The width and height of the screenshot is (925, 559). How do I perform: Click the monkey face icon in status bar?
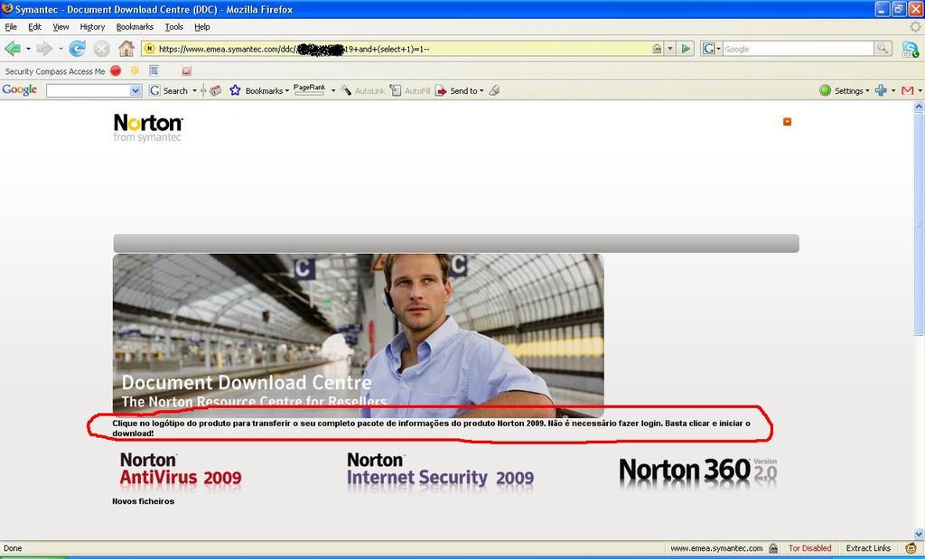pyautogui.click(x=911, y=548)
